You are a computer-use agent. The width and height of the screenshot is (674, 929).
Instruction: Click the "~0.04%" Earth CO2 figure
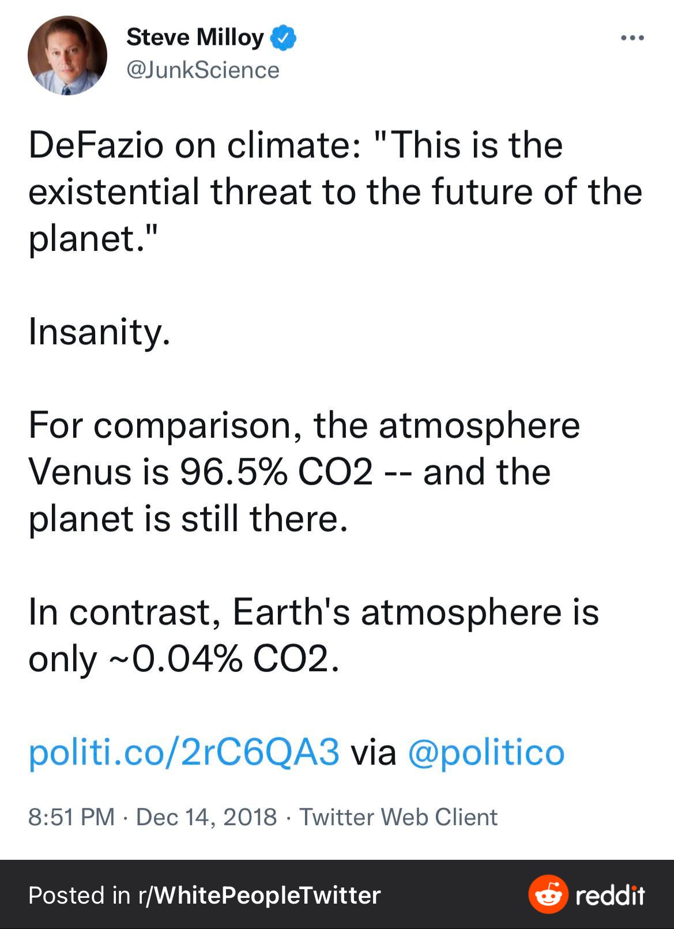tap(176, 659)
